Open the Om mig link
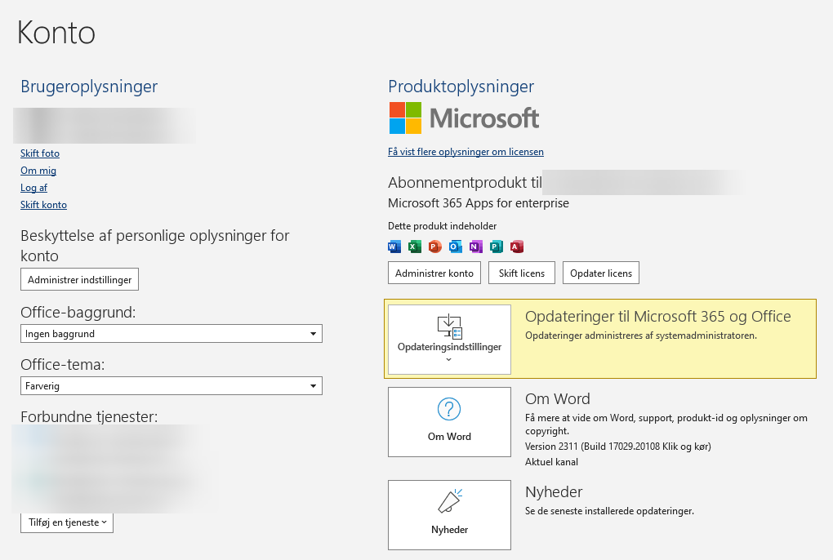Viewport: 833px width, 560px height. (38, 171)
